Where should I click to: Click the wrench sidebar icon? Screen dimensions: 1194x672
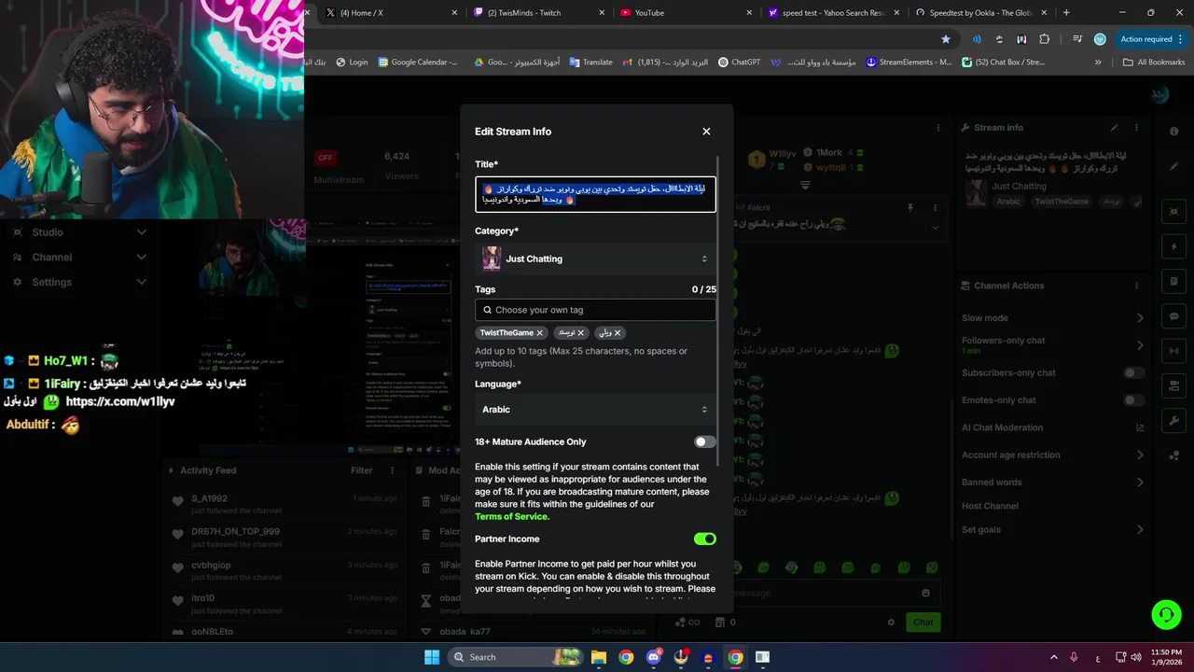(1173, 423)
